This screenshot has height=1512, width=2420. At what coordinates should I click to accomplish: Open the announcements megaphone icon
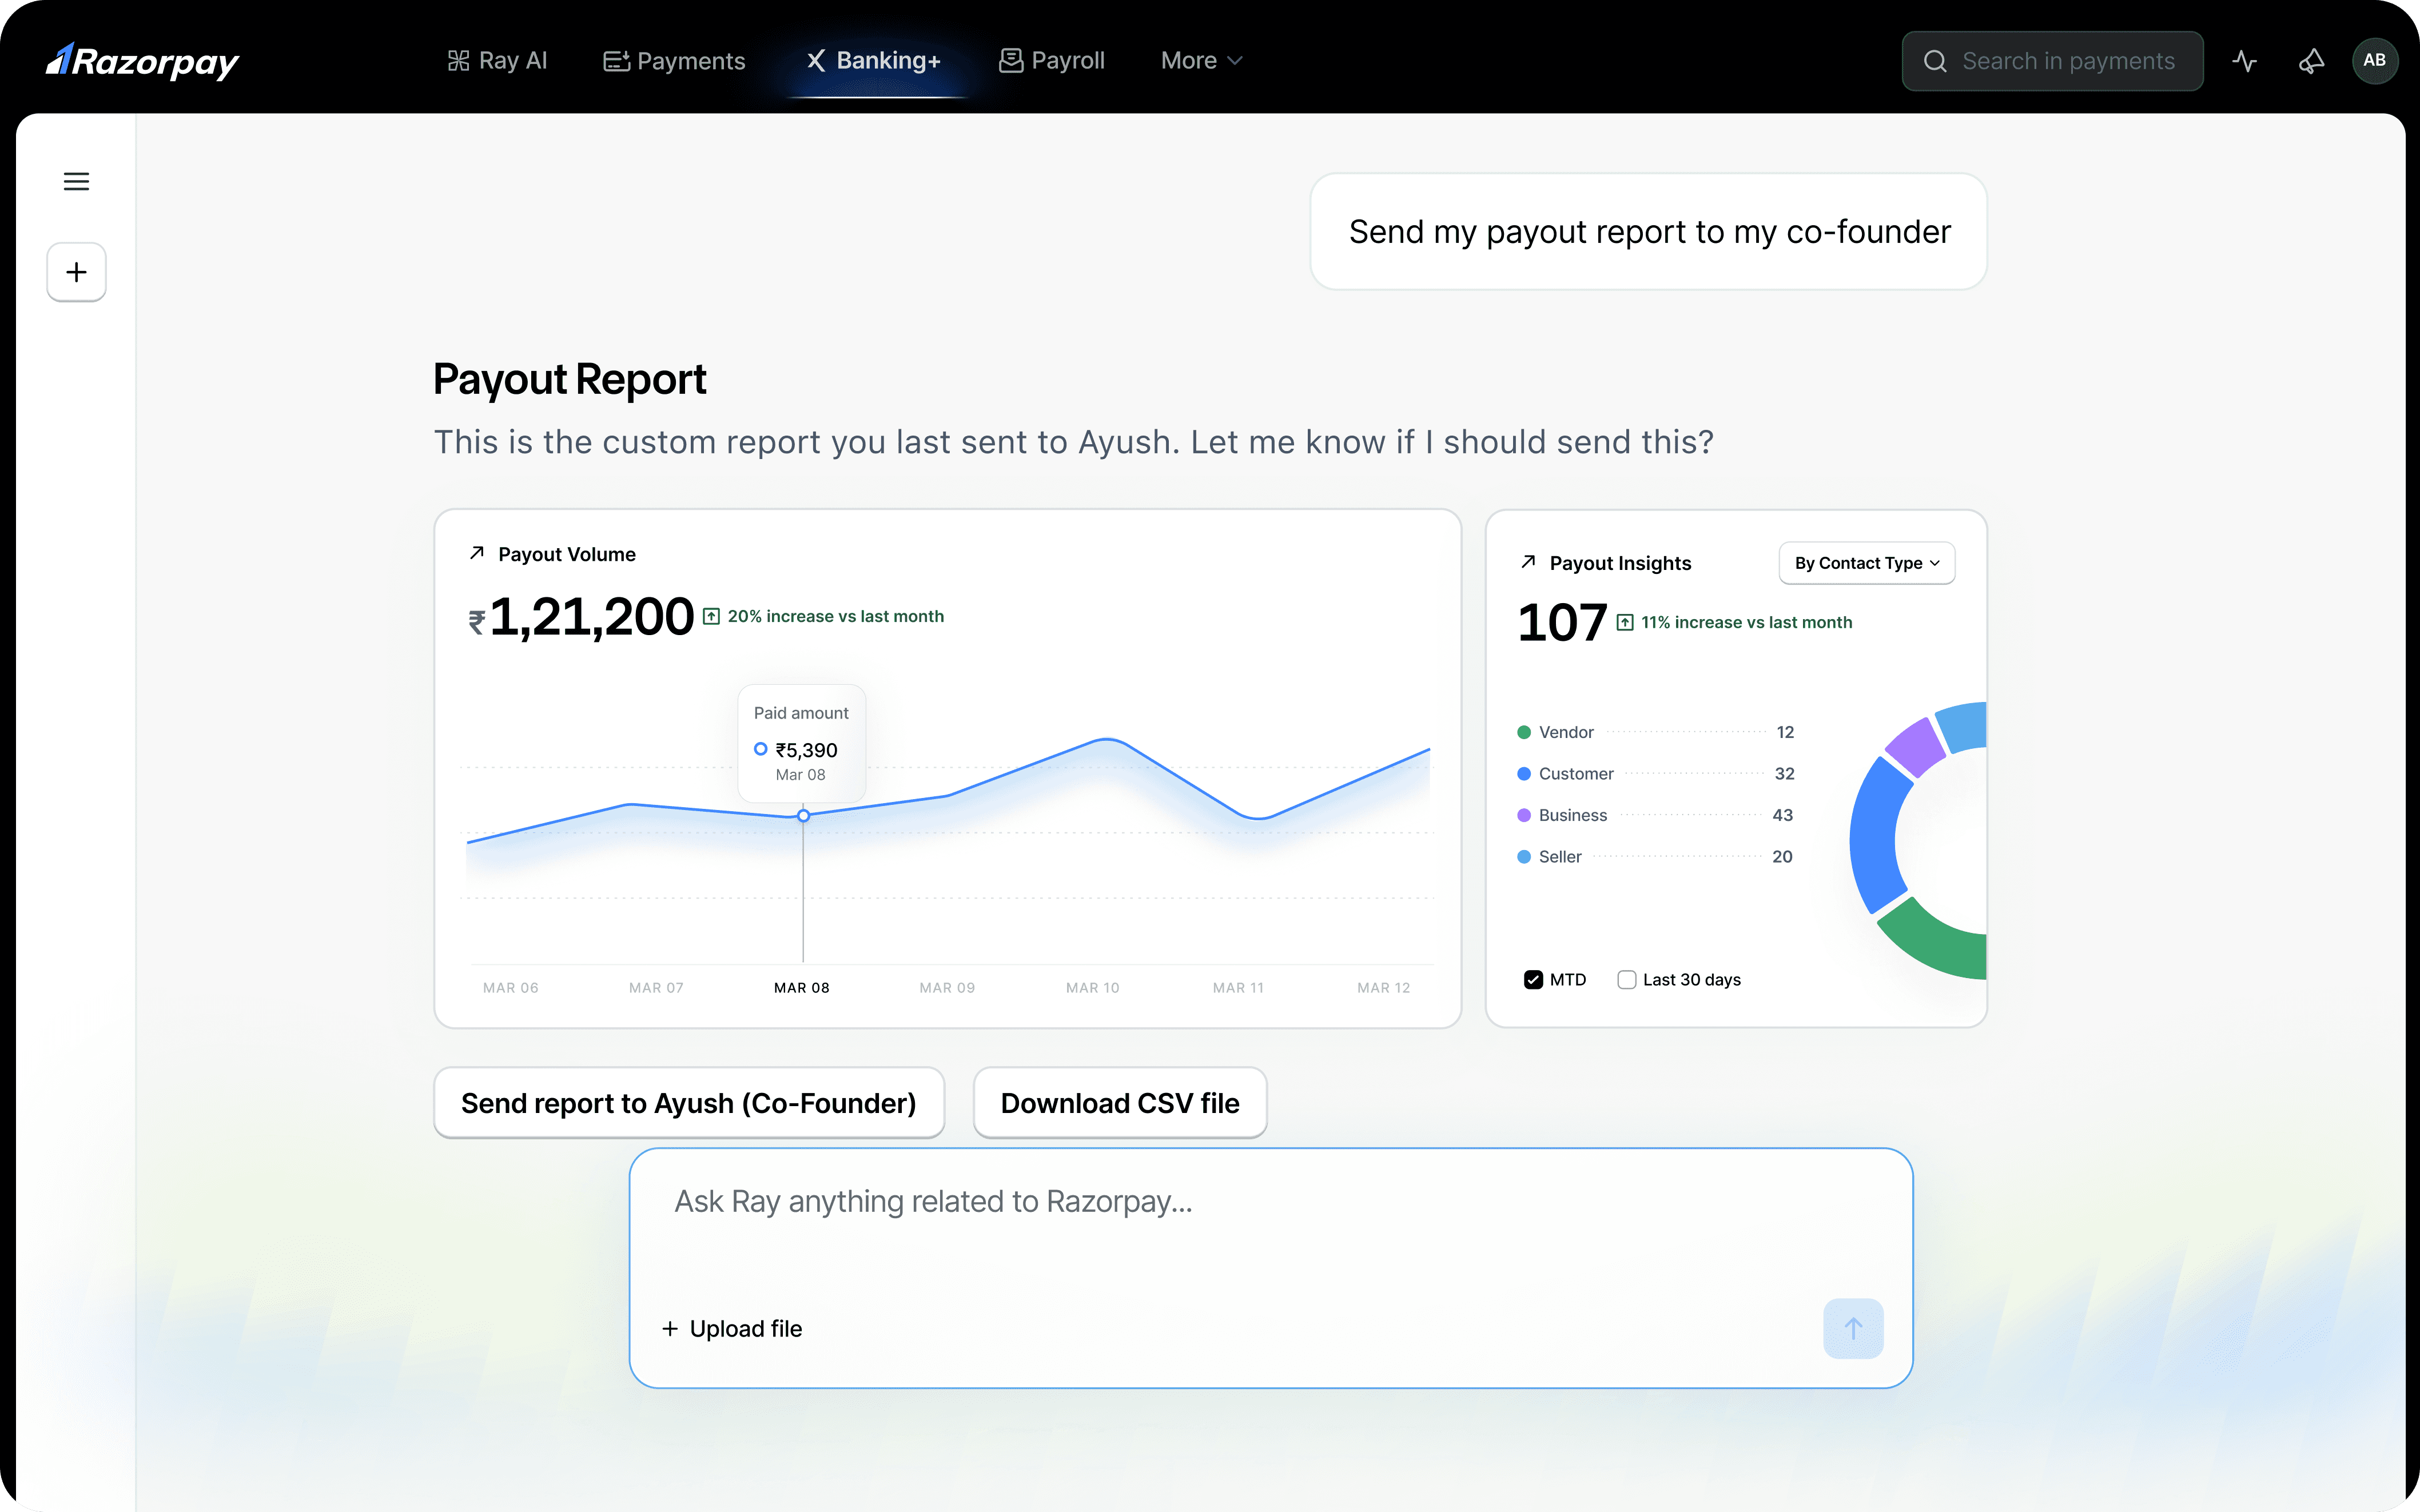(x=2311, y=61)
